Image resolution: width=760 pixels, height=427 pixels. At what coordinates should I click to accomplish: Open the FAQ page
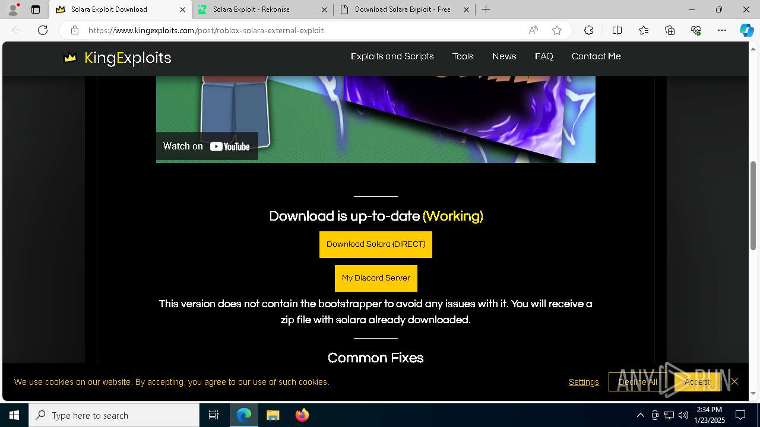click(x=544, y=56)
